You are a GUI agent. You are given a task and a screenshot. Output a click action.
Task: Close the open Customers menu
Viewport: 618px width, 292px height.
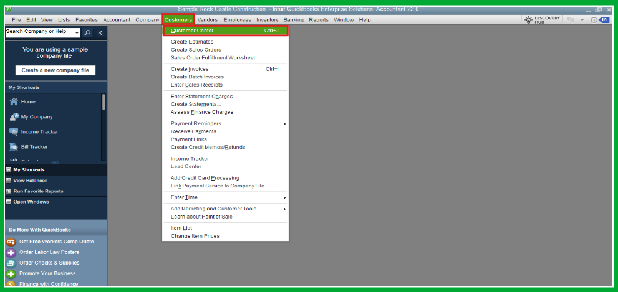(x=178, y=20)
